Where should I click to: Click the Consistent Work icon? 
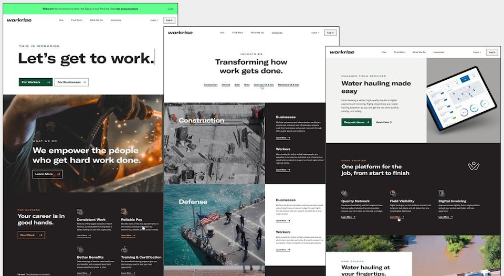80,211
